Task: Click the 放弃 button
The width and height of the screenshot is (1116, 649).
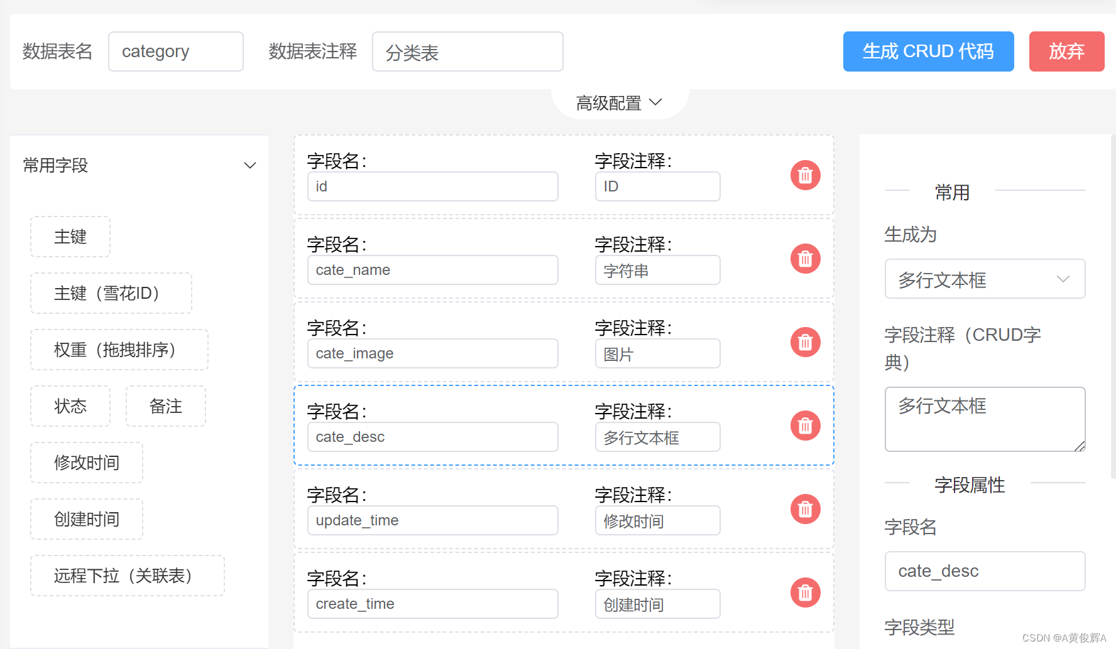Action: point(1066,51)
